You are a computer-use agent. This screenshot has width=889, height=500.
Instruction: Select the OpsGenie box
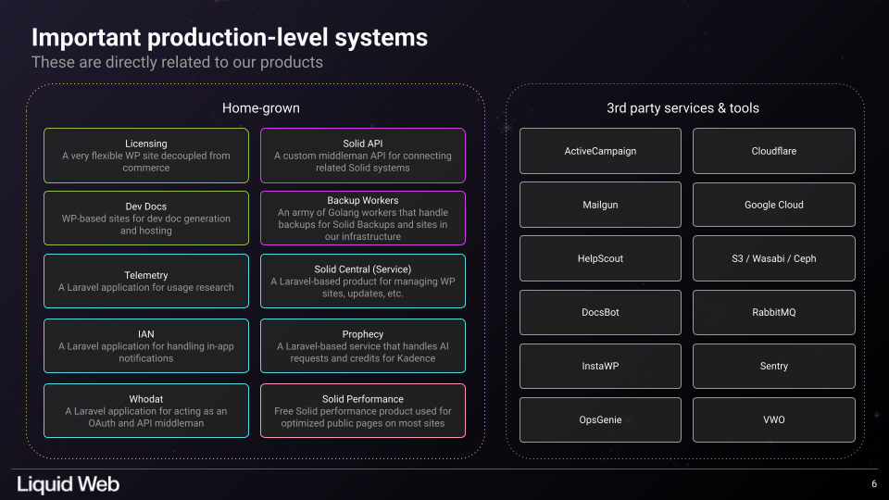point(600,419)
